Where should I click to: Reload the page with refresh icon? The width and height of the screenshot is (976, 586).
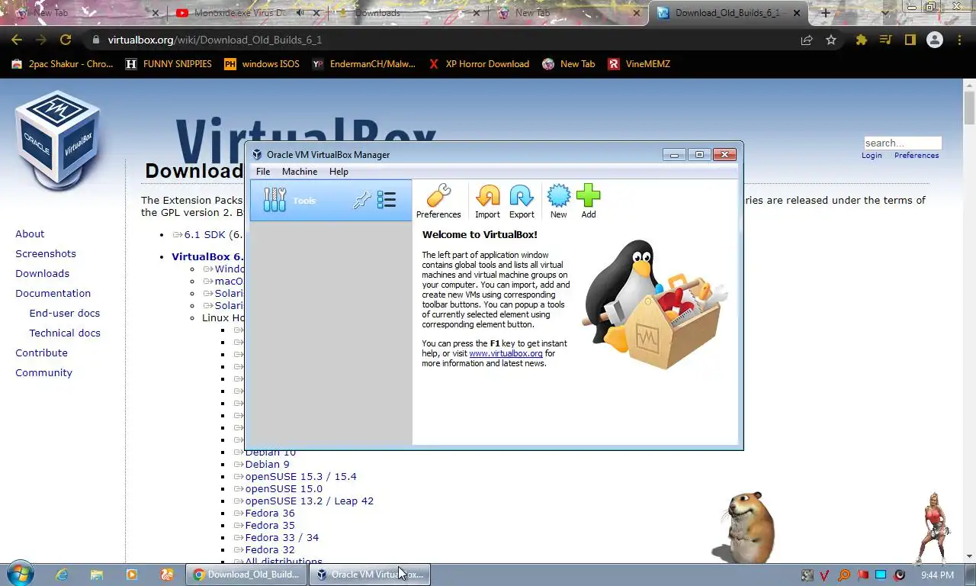point(66,40)
